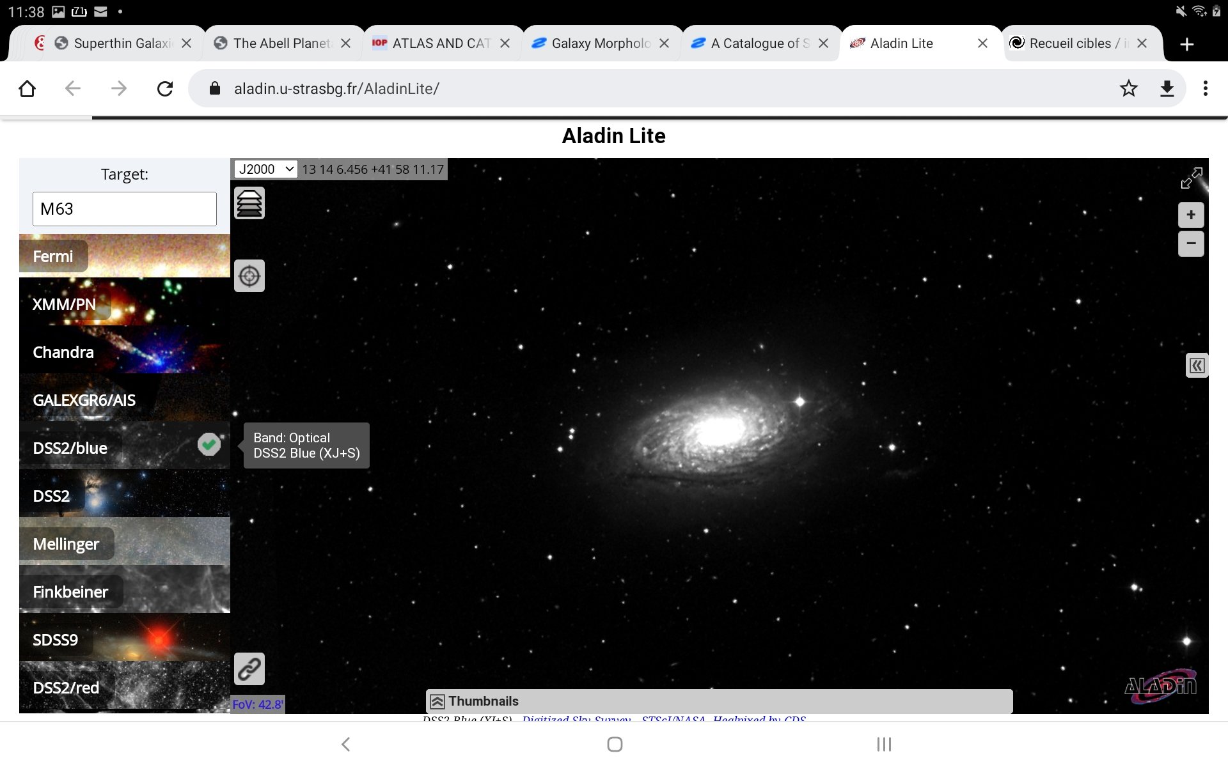The height and width of the screenshot is (767, 1228).
Task: Tap Android home navigation button
Action: (615, 744)
